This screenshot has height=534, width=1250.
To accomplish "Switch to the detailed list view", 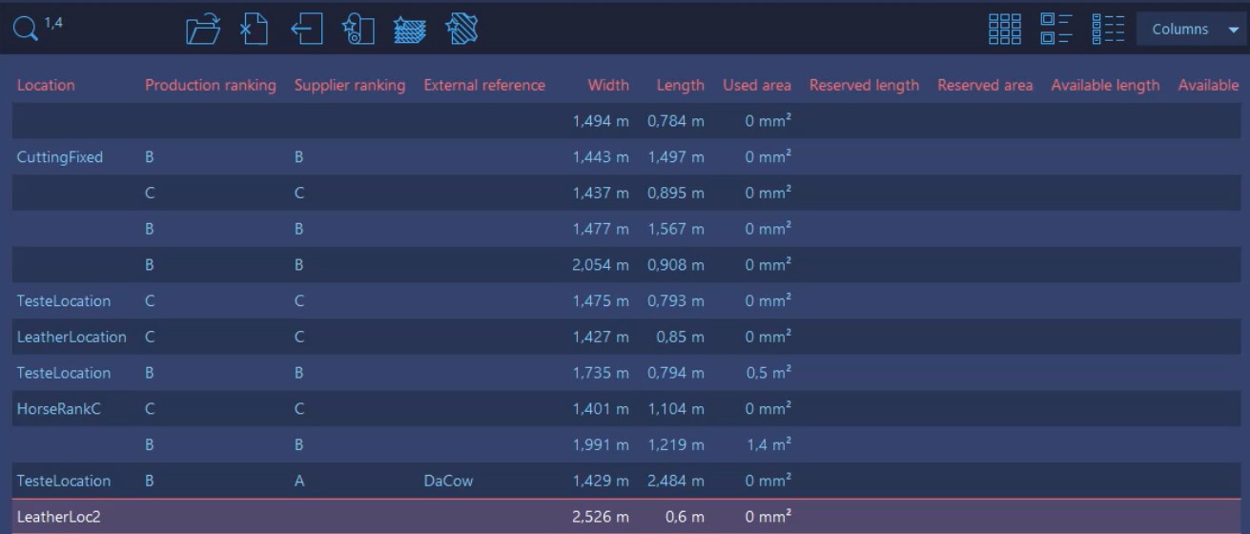I will (1108, 30).
